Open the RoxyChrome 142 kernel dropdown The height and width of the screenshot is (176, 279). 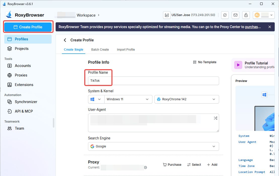pyautogui.click(x=186, y=99)
